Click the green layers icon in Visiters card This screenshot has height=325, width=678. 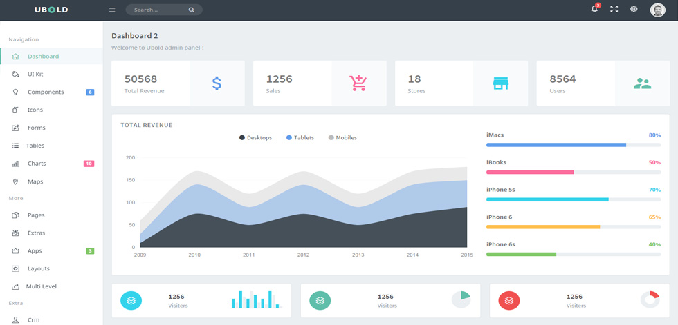[x=320, y=300]
